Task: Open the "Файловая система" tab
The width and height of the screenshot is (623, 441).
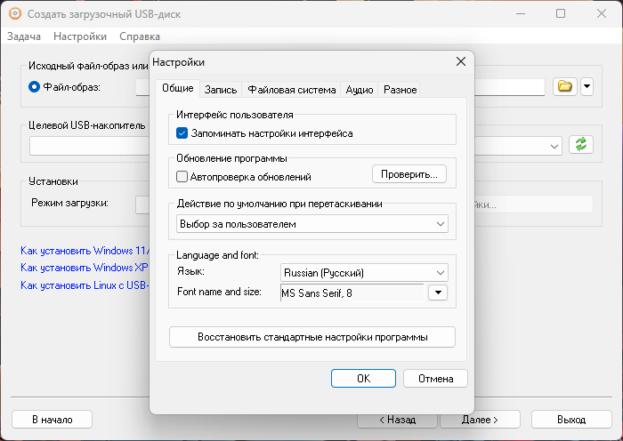Action: tap(292, 90)
